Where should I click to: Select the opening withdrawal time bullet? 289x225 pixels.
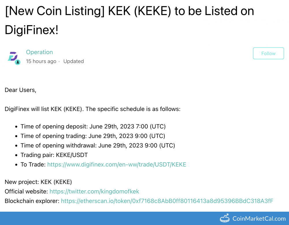[x=97, y=145]
